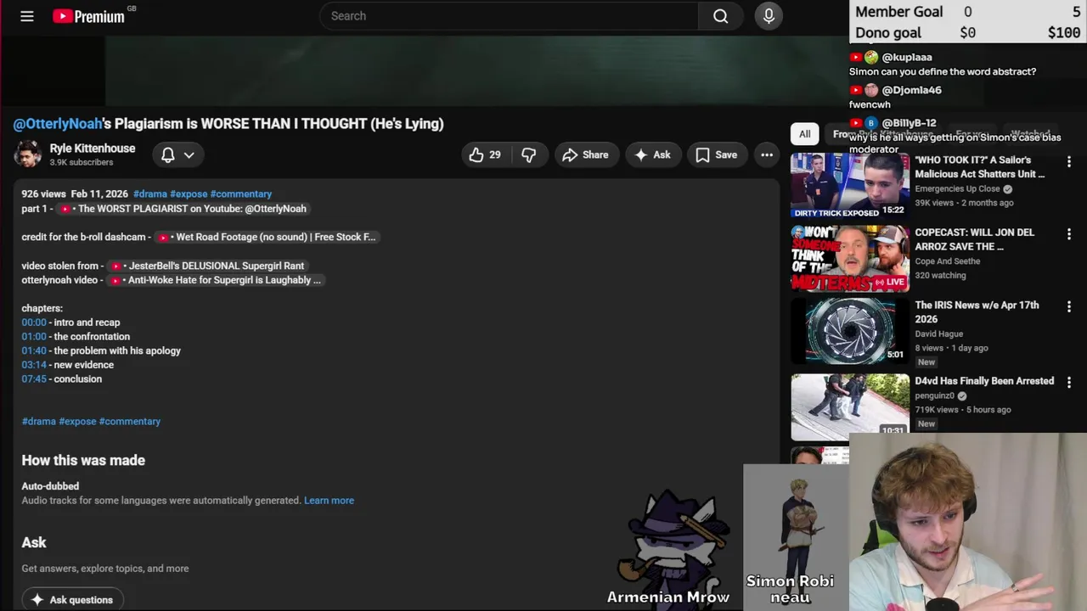
Task: Open COPECAST live video thumbnail
Action: pyautogui.click(x=850, y=258)
